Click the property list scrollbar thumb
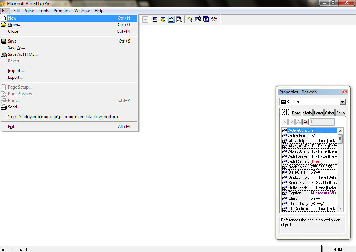356x252 pixels. pyautogui.click(x=340, y=139)
